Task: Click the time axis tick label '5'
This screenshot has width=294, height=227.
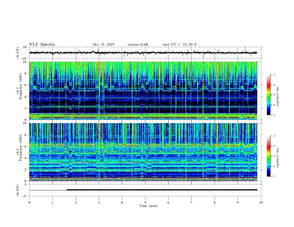Action: click(x=145, y=203)
